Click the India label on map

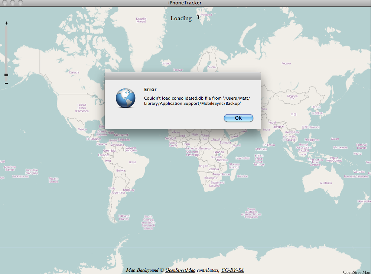[266, 129]
